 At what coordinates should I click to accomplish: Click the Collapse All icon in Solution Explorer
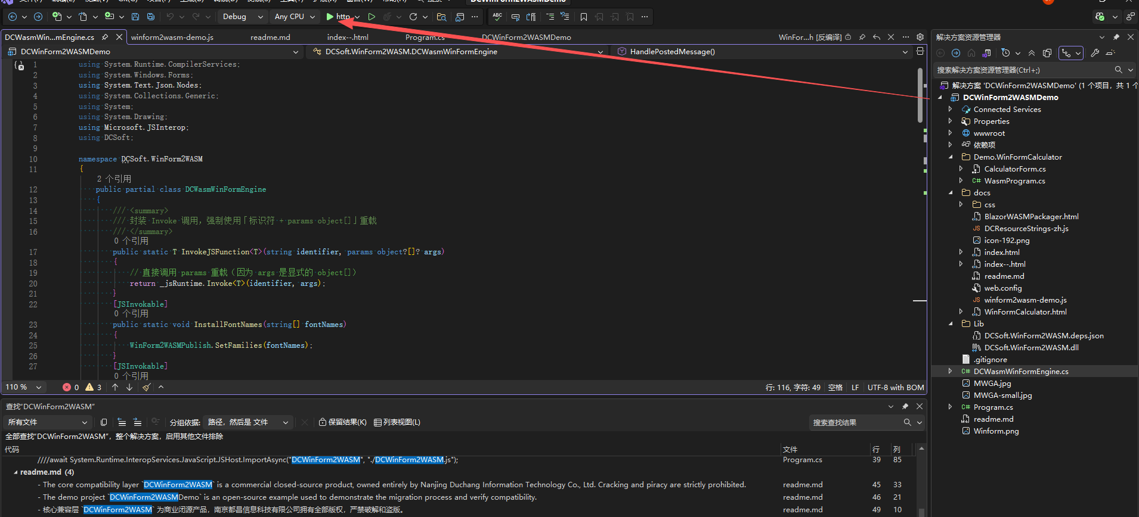pyautogui.click(x=1032, y=53)
